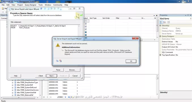Open the Community menu
Image resolution: width=192 pixels, height=102 pixels.
[58, 5]
